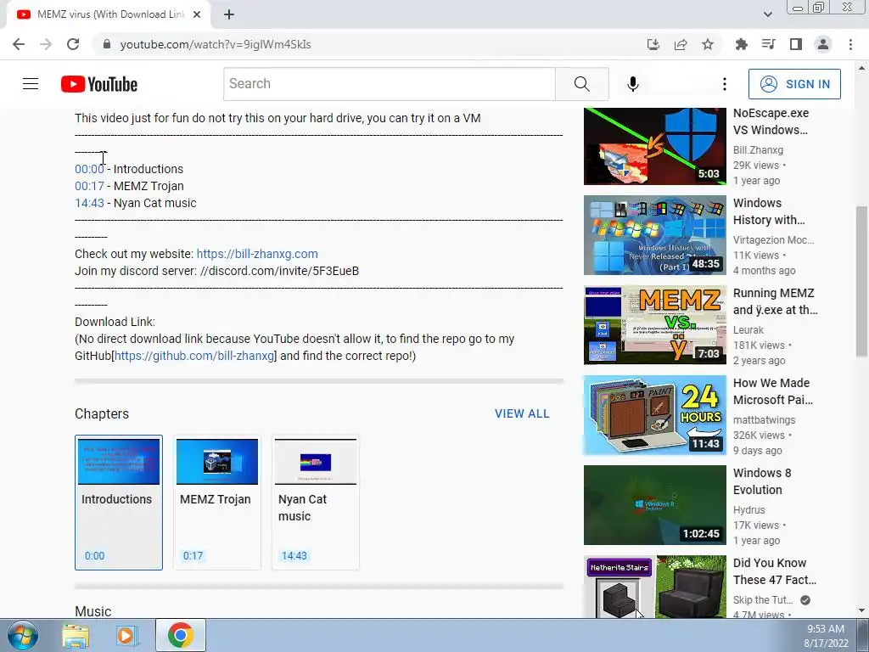The width and height of the screenshot is (869, 652).
Task: Click the Leurak channel name
Action: (748, 330)
